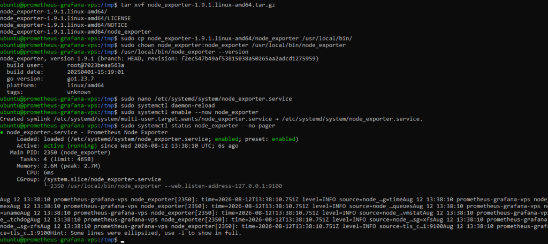Click the 'unknown' tags value
This screenshot has height=244, width=548.
click(79, 92)
